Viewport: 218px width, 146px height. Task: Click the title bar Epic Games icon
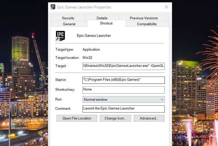53,7
